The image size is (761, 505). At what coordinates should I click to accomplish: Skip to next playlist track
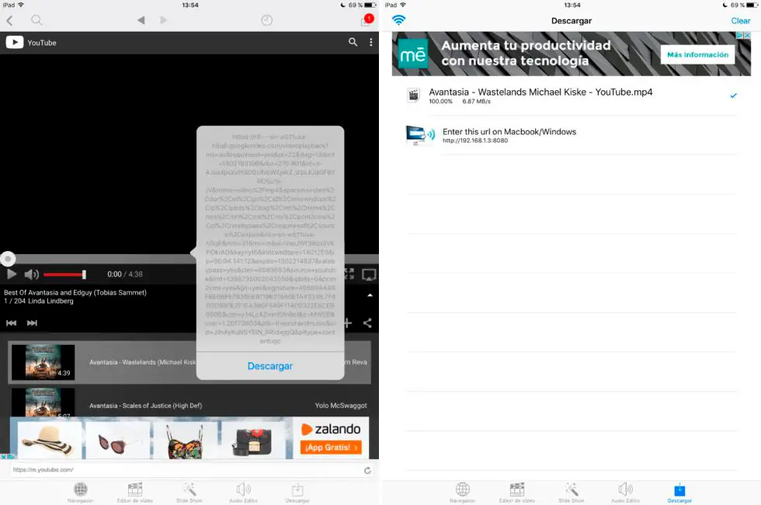[32, 323]
